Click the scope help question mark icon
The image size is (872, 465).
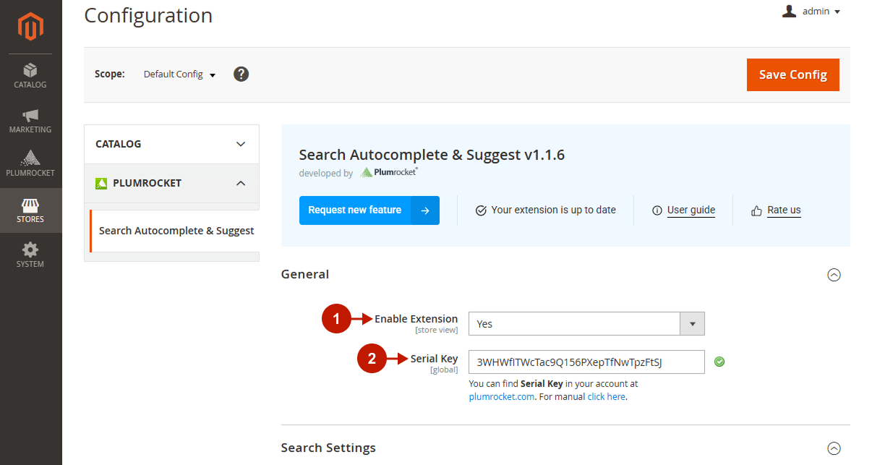click(241, 74)
